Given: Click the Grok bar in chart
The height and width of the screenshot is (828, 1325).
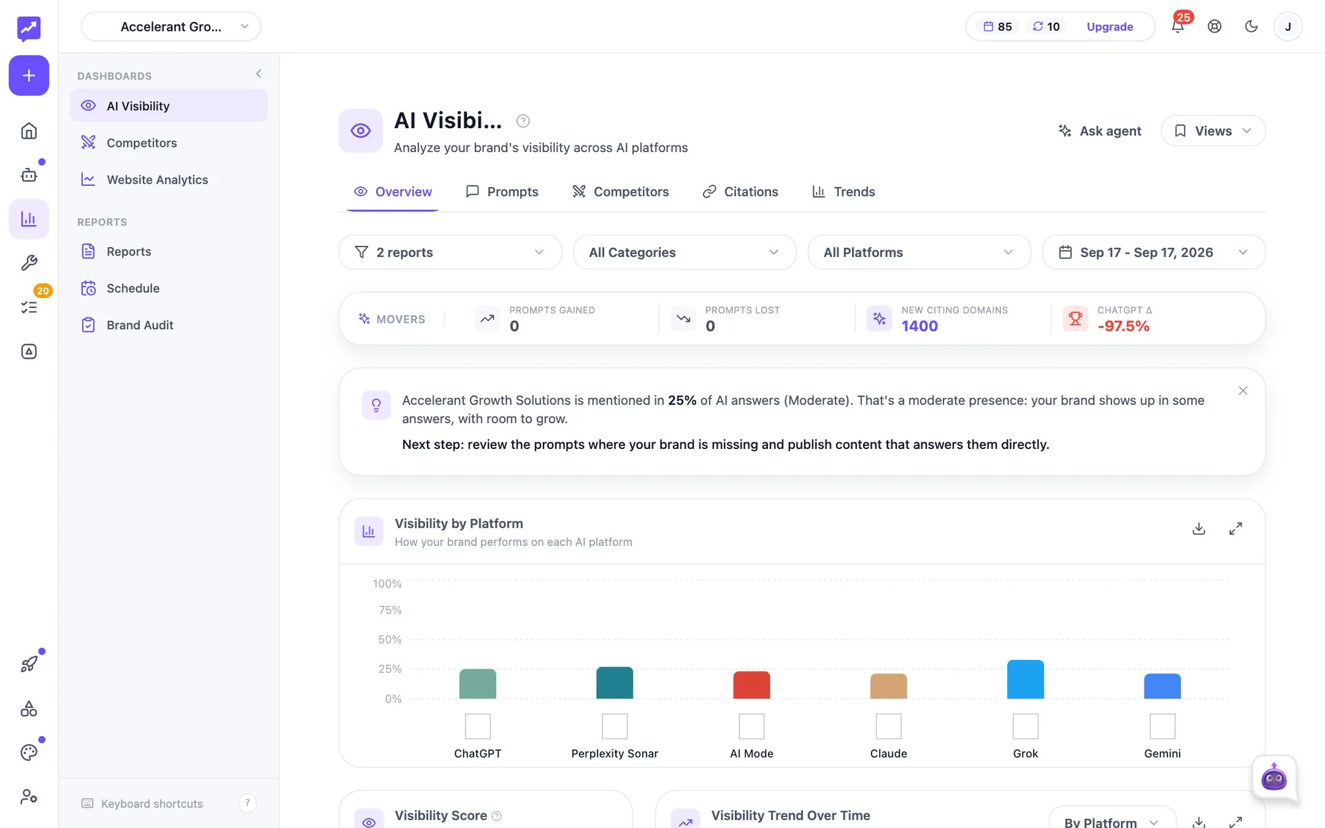Looking at the screenshot, I should click(1025, 679).
